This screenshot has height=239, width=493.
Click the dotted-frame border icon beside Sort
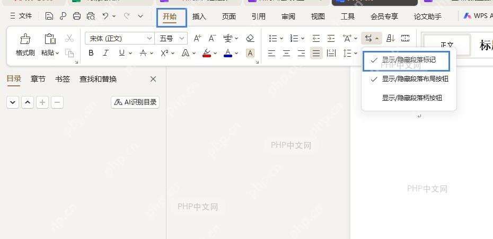[406, 38]
